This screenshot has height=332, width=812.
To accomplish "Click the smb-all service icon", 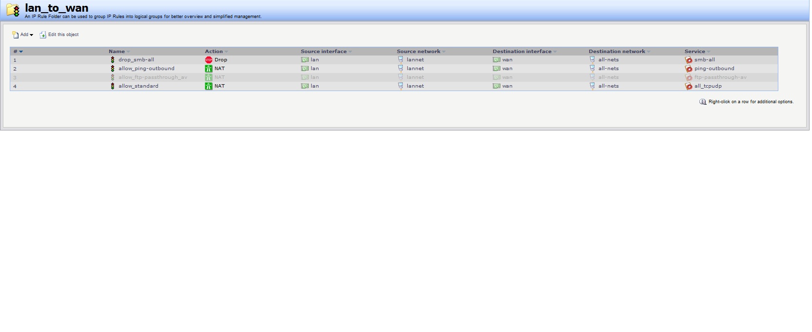I will [x=689, y=60].
